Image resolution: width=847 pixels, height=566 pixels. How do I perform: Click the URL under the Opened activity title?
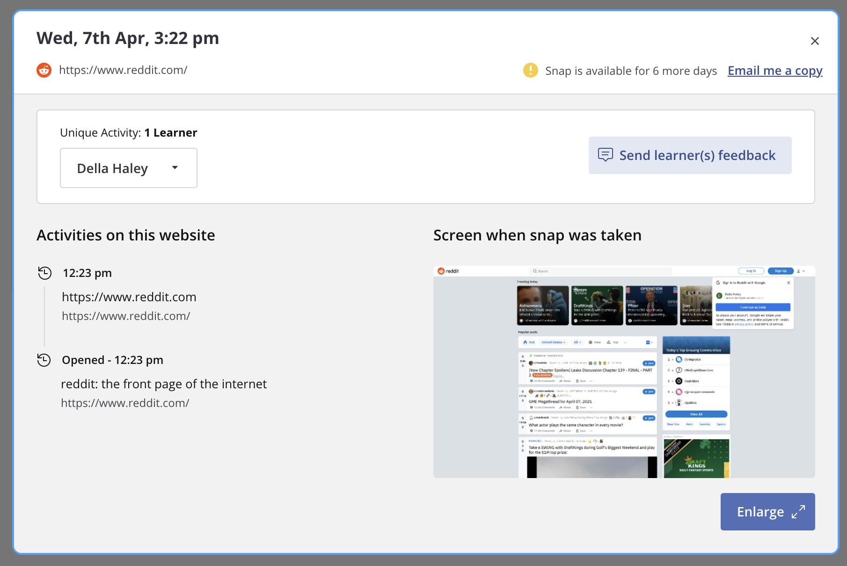[x=125, y=403]
